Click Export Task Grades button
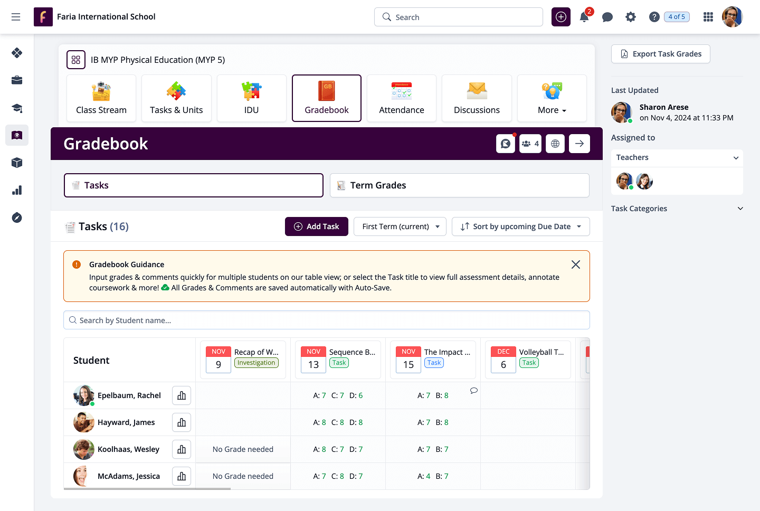 coord(660,54)
